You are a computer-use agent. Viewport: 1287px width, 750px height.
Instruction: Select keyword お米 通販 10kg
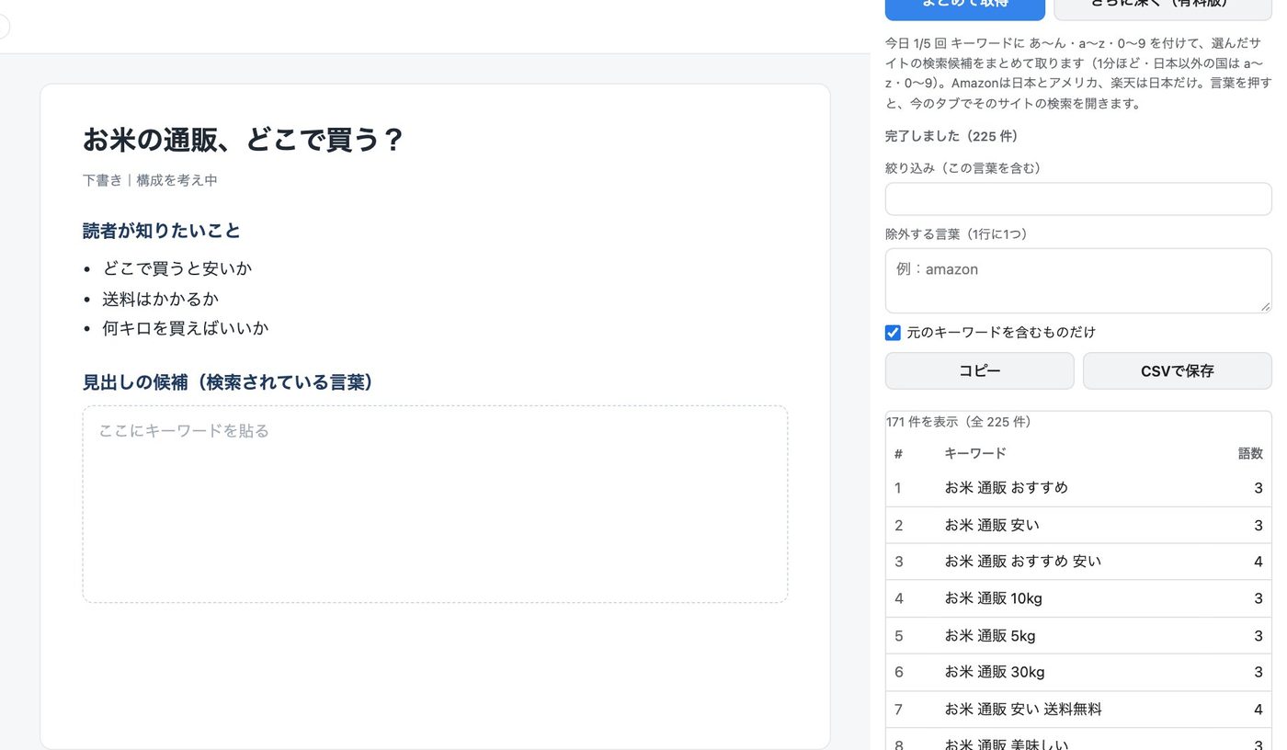coord(993,598)
